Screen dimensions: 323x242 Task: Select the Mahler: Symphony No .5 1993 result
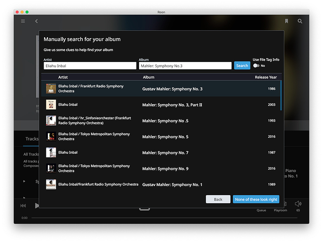[161, 121]
